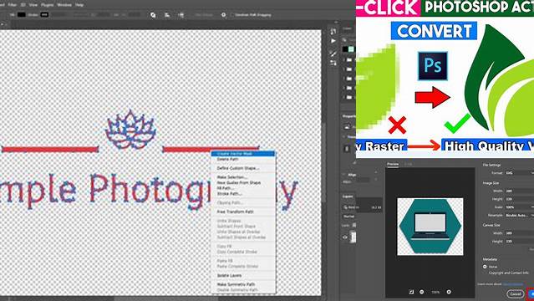Choose Create Vector Mask from context menu
This screenshot has width=534, height=301.
(243, 154)
